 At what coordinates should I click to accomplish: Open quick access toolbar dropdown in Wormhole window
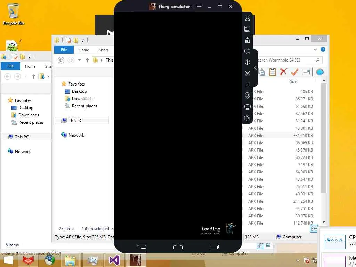click(x=83, y=41)
